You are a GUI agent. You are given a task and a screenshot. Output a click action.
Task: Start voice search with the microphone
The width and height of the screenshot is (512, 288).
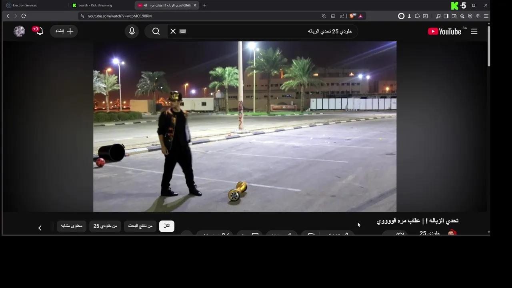132,31
